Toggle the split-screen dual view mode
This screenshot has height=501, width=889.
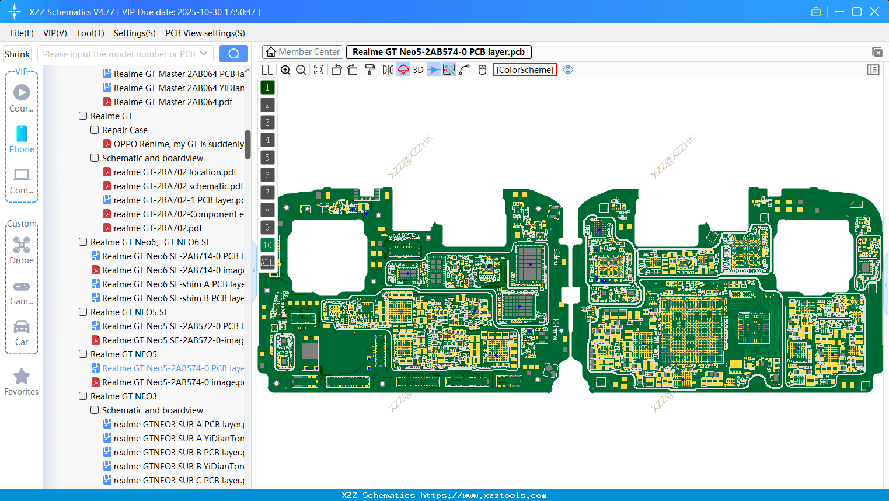[267, 69]
